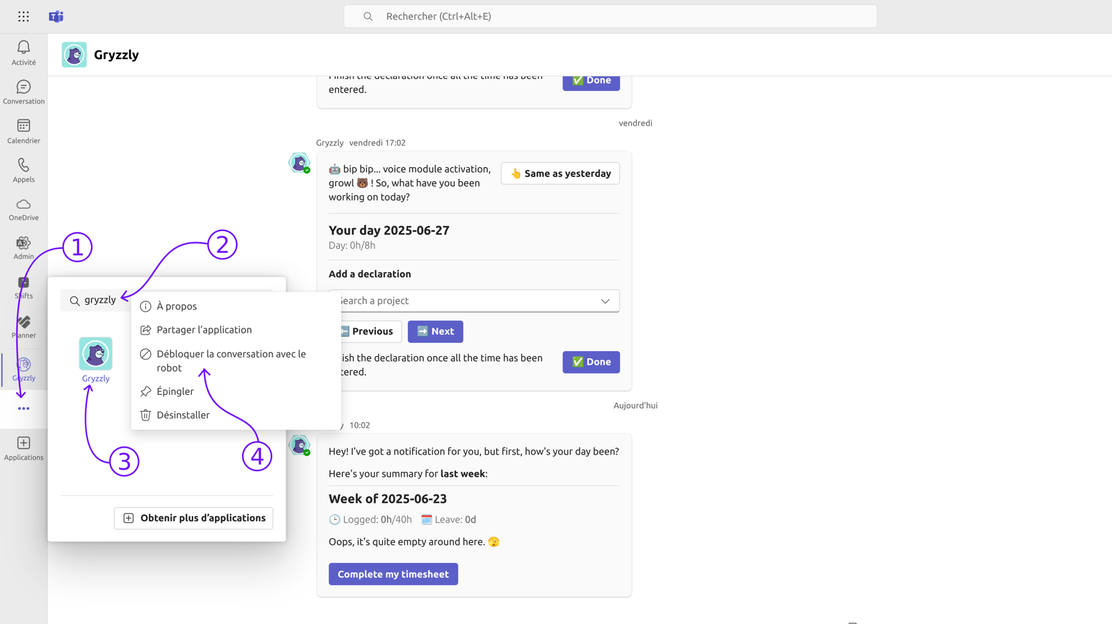Open the Calendrier calendar view
This screenshot has width=1112, height=624.
(24, 131)
